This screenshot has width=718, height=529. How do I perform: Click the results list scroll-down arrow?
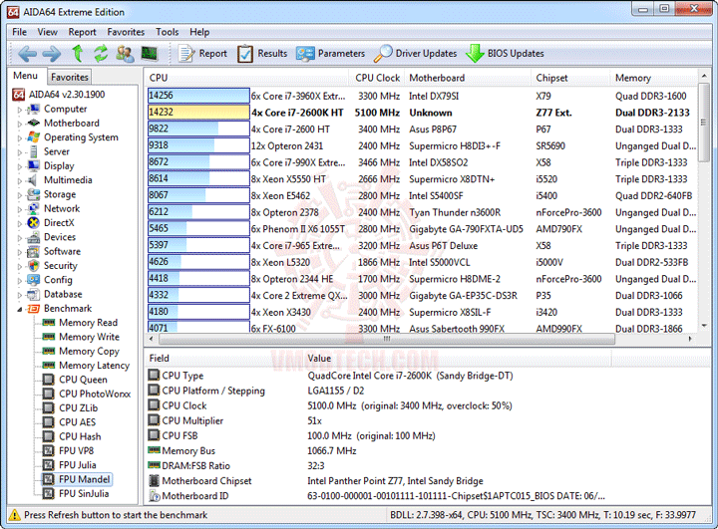click(x=704, y=326)
